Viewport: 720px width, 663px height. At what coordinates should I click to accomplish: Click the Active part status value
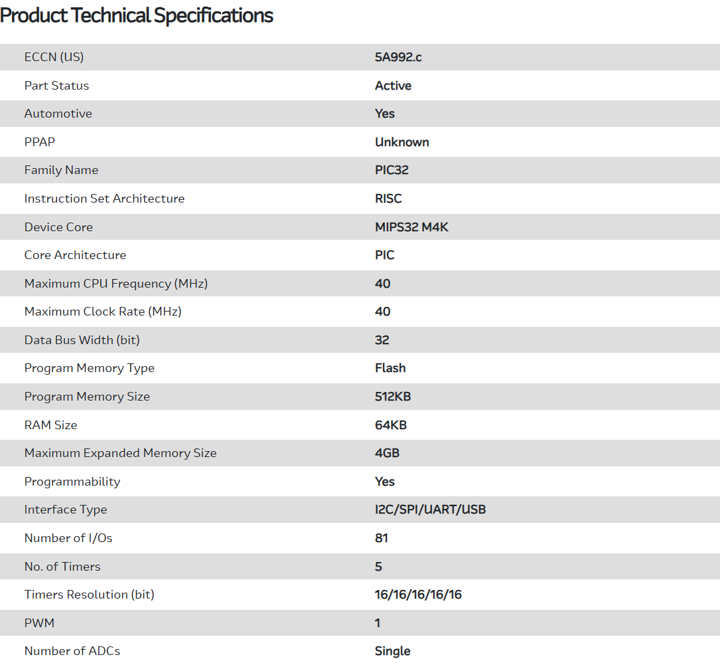point(393,86)
